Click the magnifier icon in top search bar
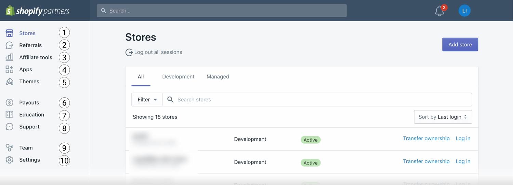The height and width of the screenshot is (185, 513). click(x=104, y=11)
